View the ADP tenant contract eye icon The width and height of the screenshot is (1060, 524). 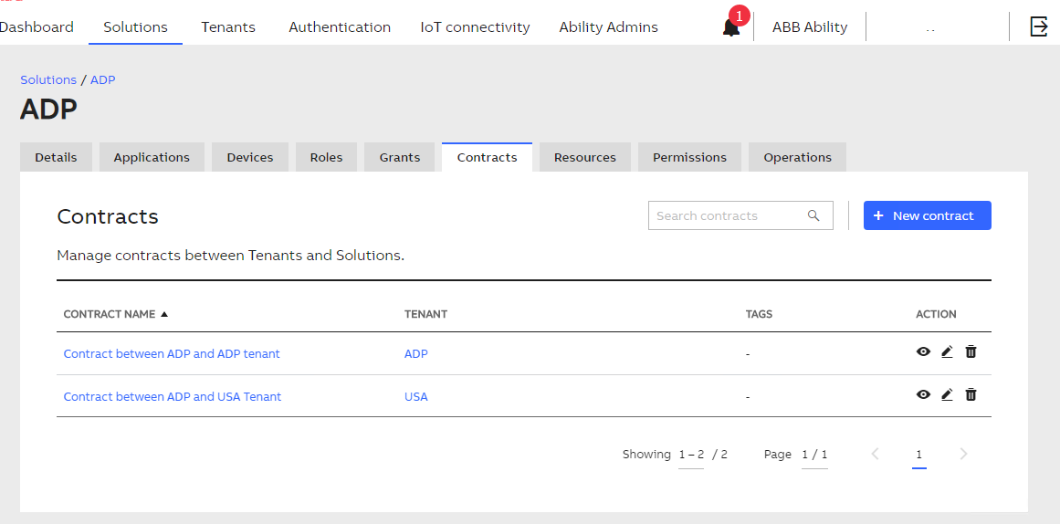(x=923, y=351)
